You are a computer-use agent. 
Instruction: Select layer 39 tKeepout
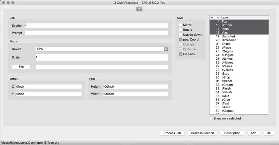coord(239,111)
